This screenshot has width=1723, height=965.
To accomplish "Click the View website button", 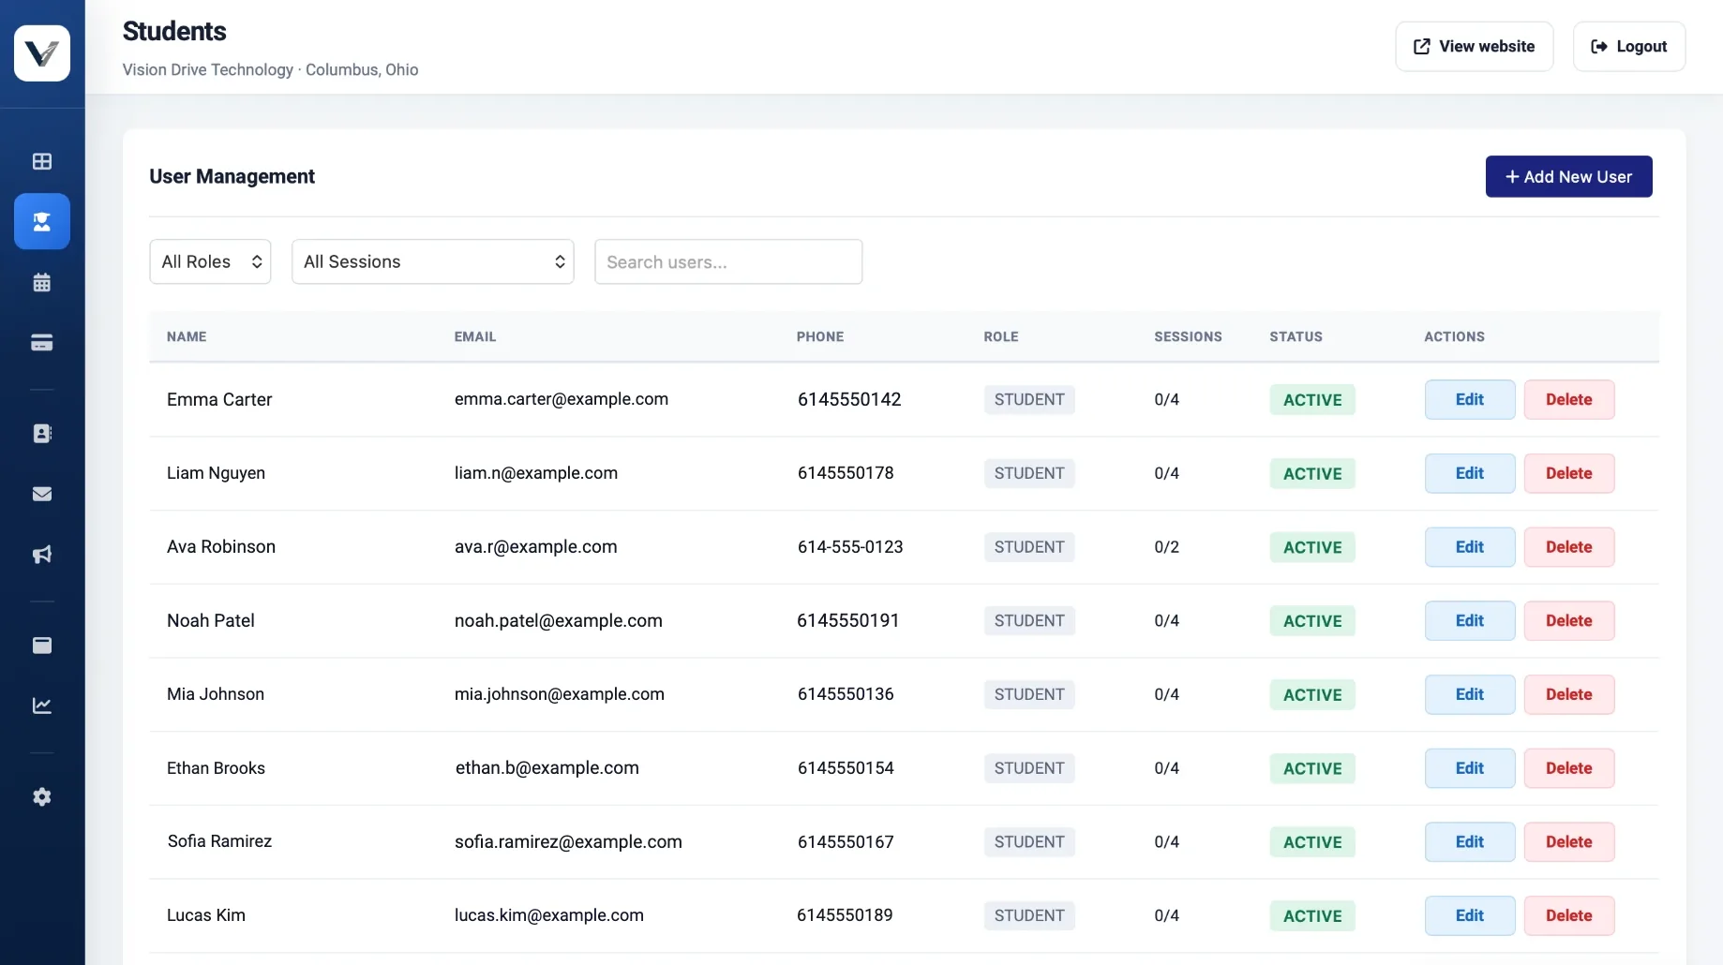I will [1474, 46].
